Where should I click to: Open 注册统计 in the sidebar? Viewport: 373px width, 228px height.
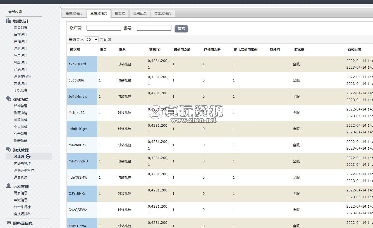click(x=21, y=49)
